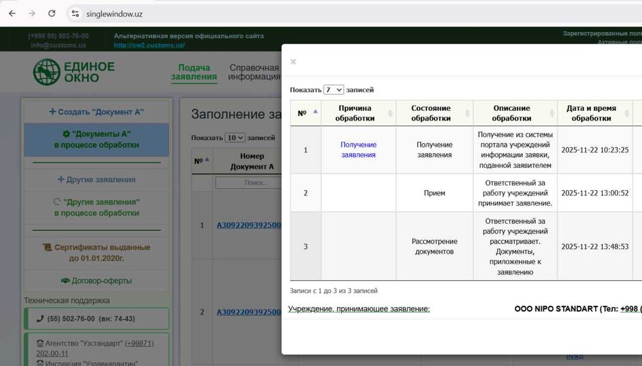This screenshot has height=366, width=642.
Task: Open document A3092209392500 in row 2
Action: (249, 312)
